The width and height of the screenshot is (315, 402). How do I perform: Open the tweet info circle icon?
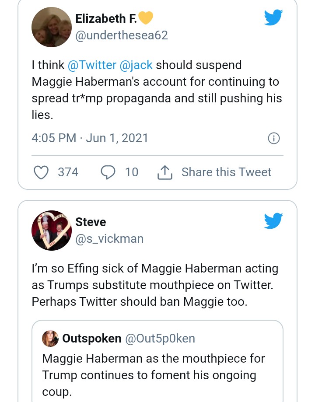tap(273, 139)
